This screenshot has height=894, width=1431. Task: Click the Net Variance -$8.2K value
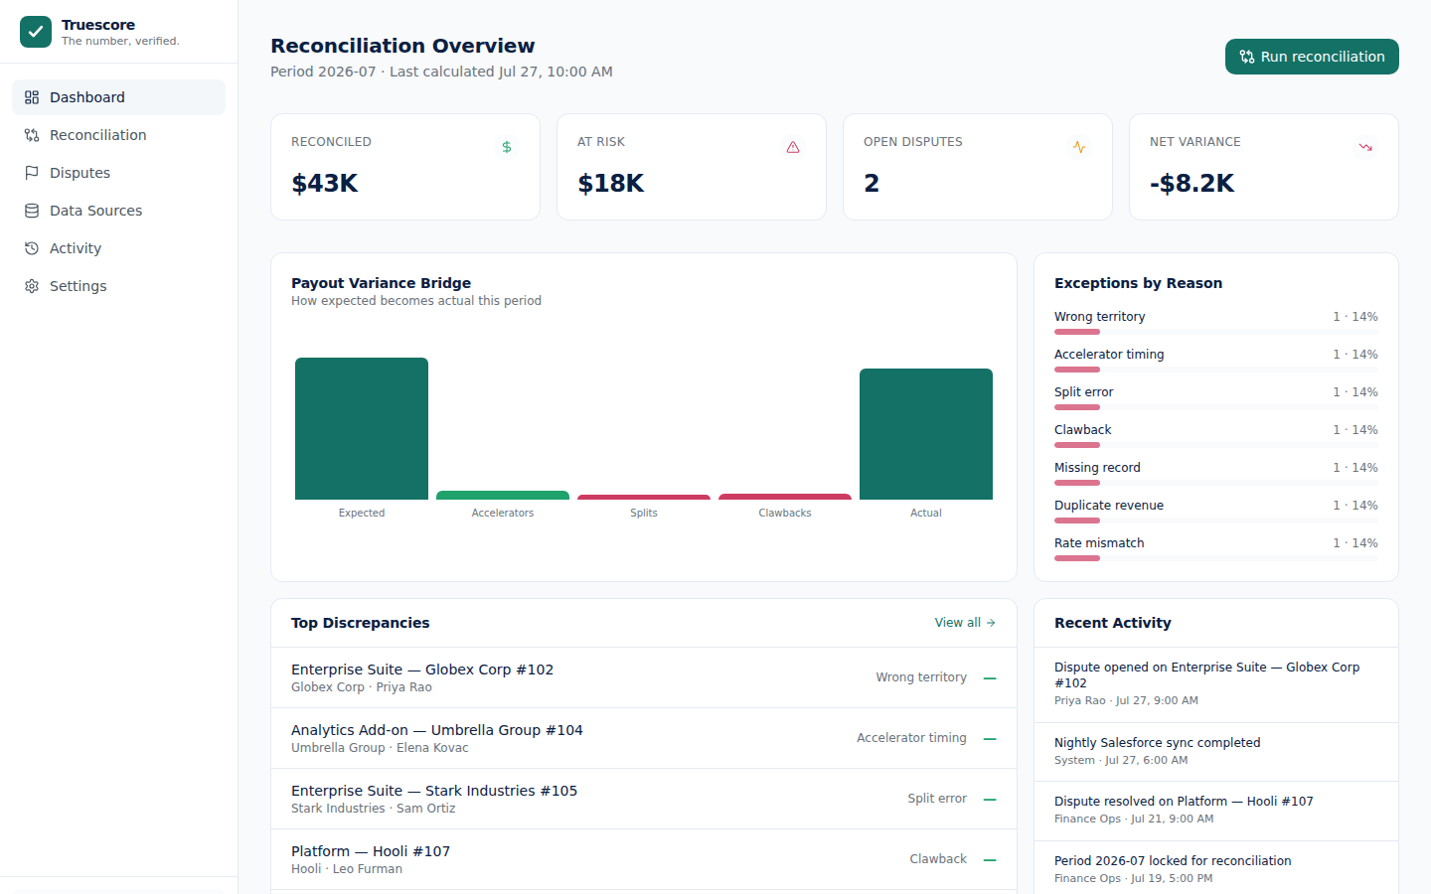[x=1192, y=184]
